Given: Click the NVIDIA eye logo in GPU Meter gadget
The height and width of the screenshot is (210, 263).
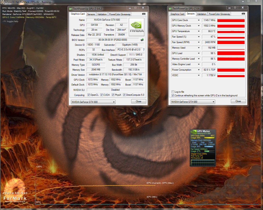Looking at the screenshot, I should 194,132.
